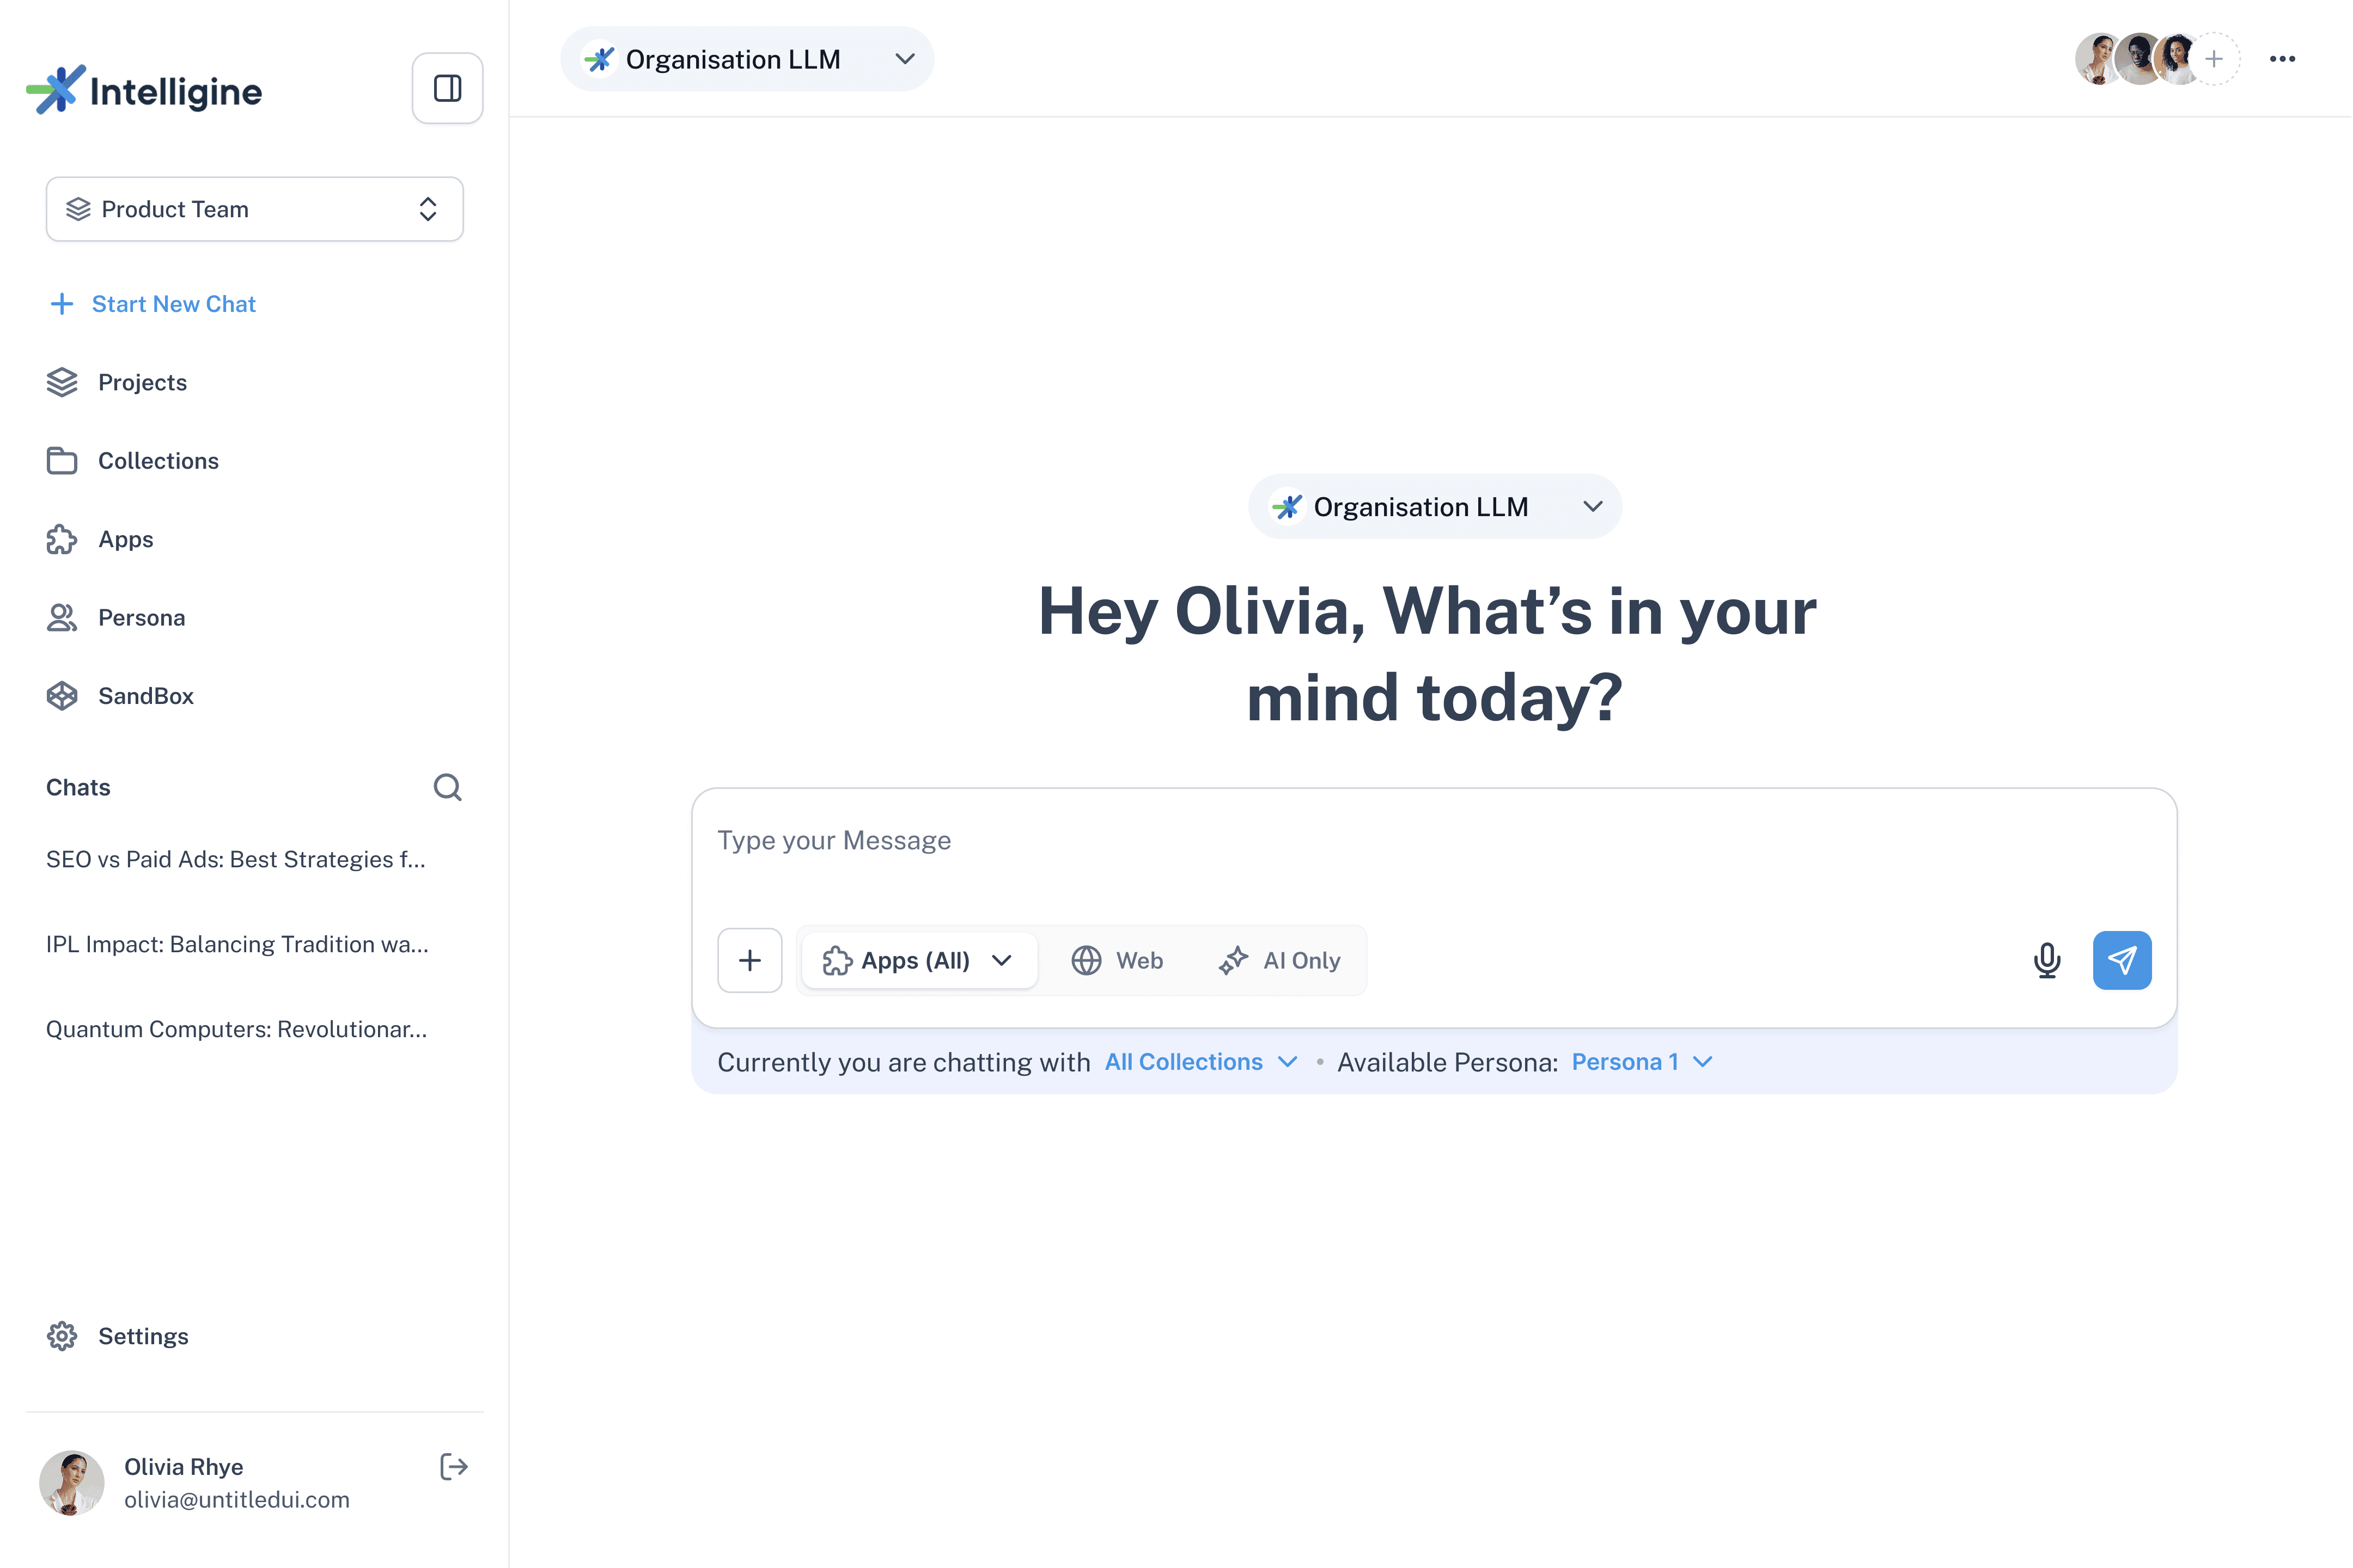Click the logout icon beside Olivia Rhye
Image resolution: width=2353 pixels, height=1568 pixels.
click(453, 1466)
